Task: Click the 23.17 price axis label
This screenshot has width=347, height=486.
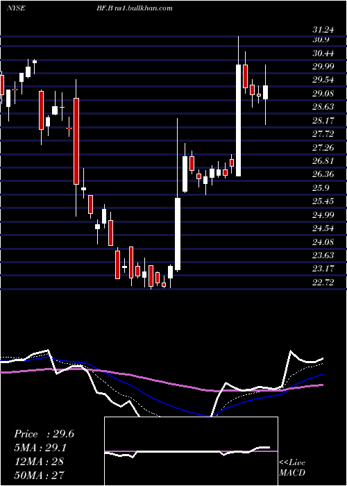Action: coord(323,269)
